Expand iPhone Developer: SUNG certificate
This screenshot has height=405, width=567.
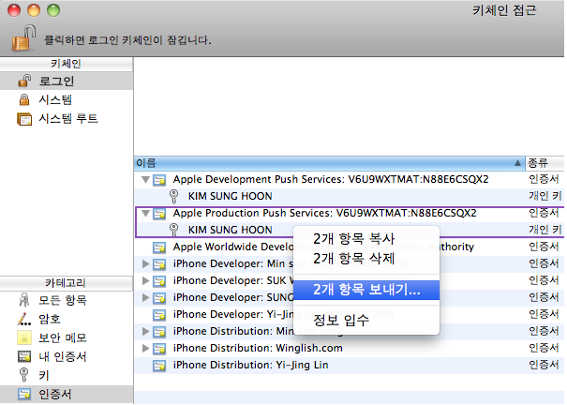pyautogui.click(x=145, y=297)
